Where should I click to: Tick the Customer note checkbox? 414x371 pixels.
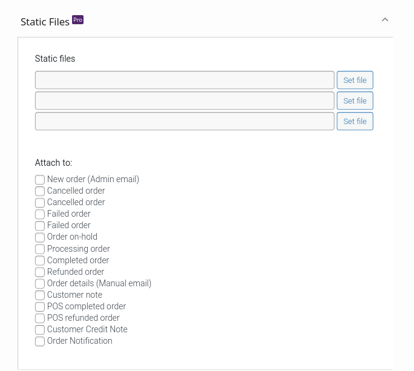[x=40, y=295]
